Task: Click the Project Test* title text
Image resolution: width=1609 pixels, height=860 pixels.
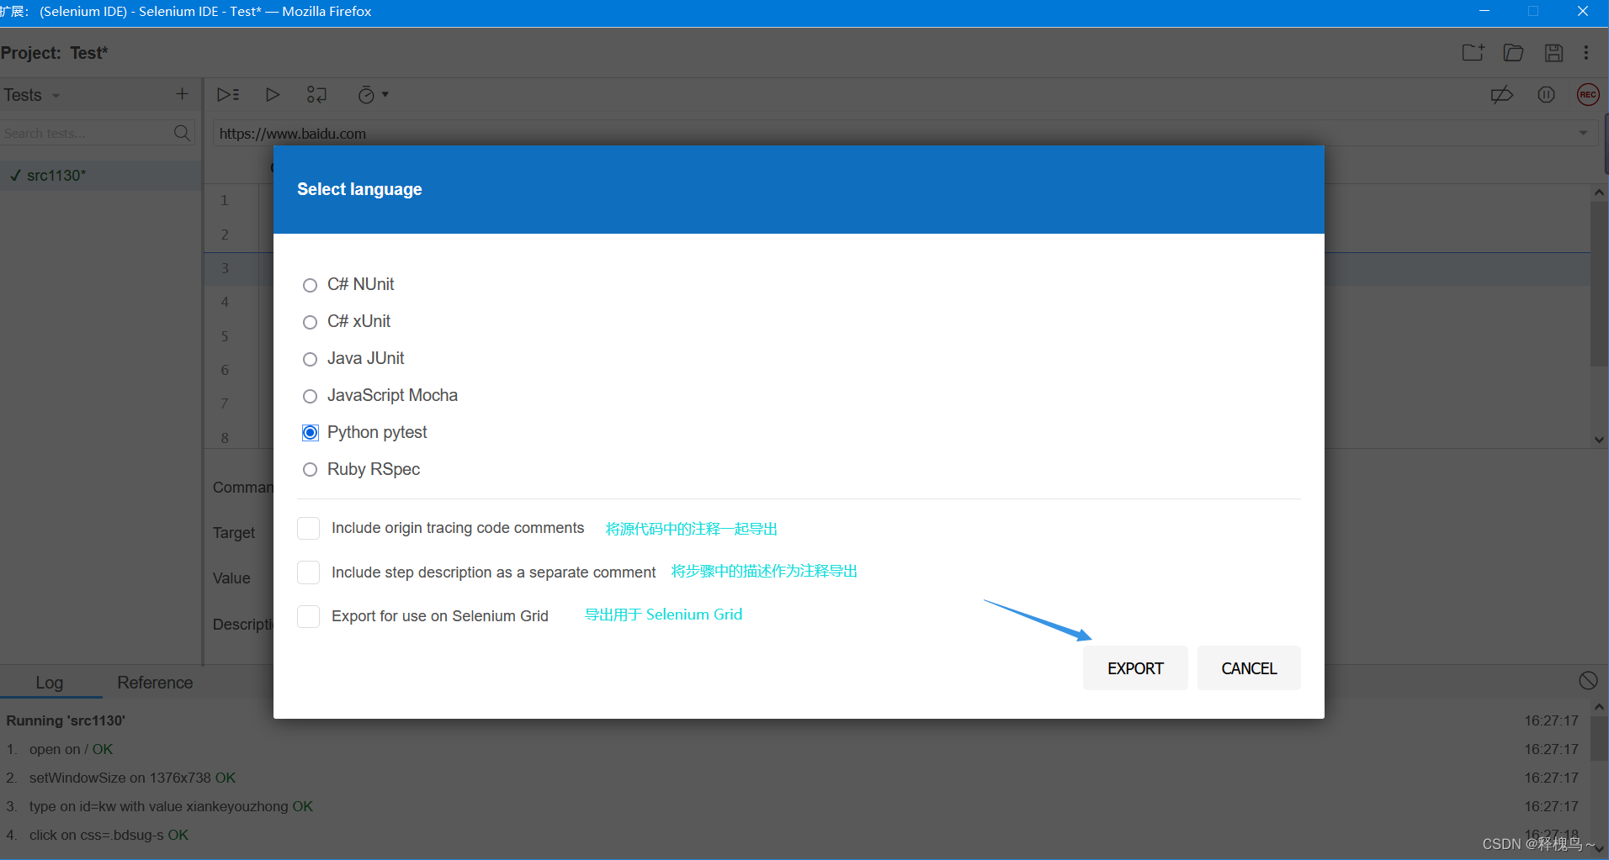Action: [55, 53]
